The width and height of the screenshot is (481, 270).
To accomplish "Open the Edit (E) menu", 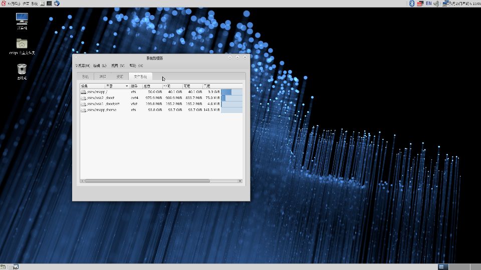I will (100, 65).
